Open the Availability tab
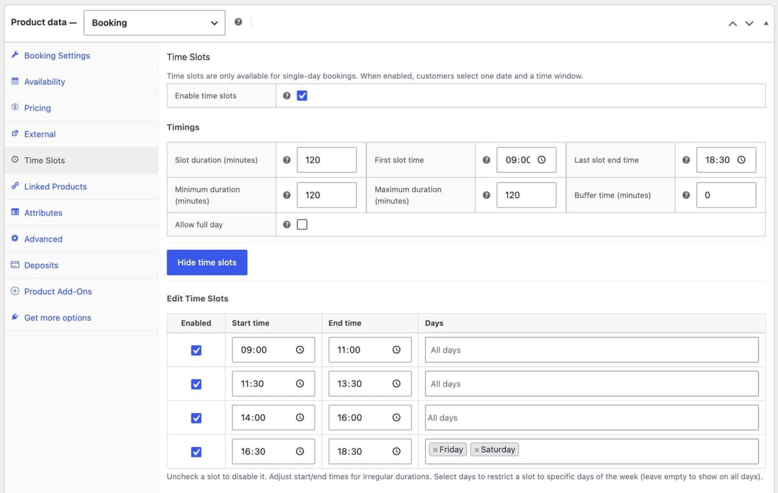Image resolution: width=778 pixels, height=493 pixels. click(81, 82)
